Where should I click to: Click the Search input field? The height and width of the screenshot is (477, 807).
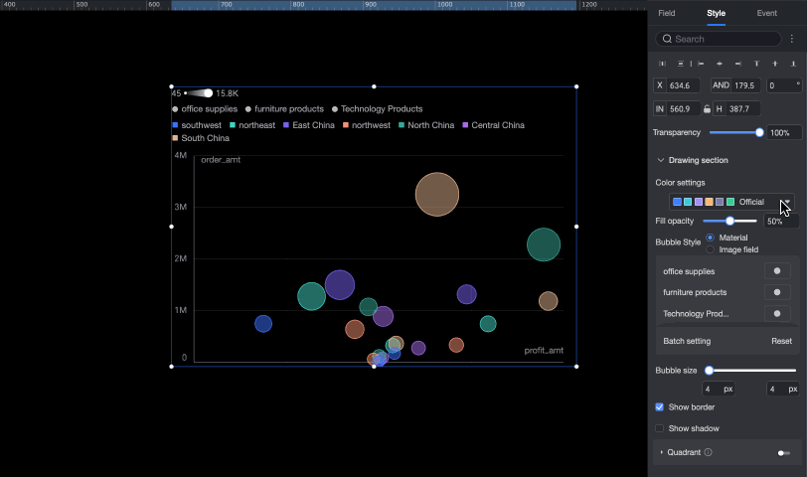[x=719, y=39]
